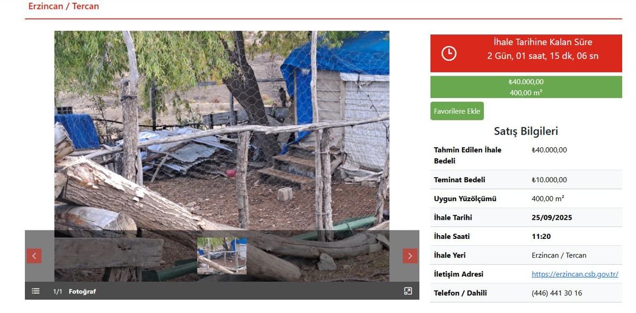Click the İhale Tarihi value 25/09/2025
Viewport: 636px width, 313px height.
(552, 217)
